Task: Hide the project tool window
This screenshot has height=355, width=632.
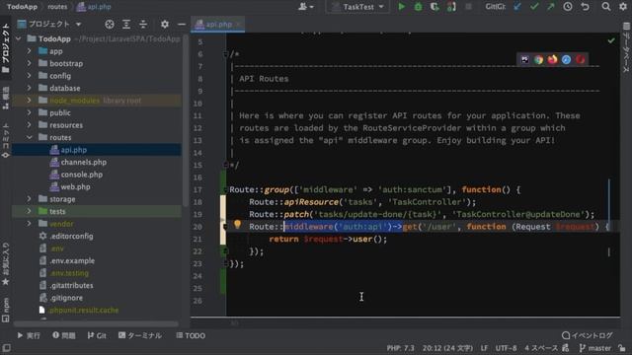Action: (x=182, y=24)
